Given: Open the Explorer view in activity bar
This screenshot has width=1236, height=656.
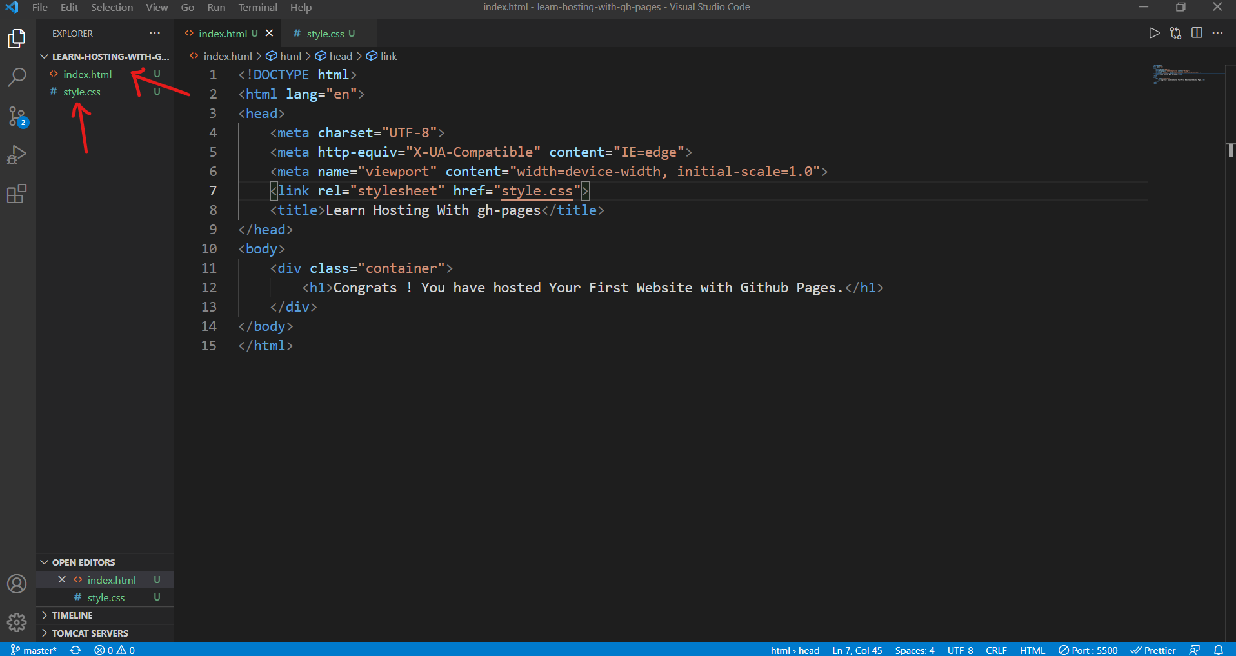Looking at the screenshot, I should (x=17, y=39).
